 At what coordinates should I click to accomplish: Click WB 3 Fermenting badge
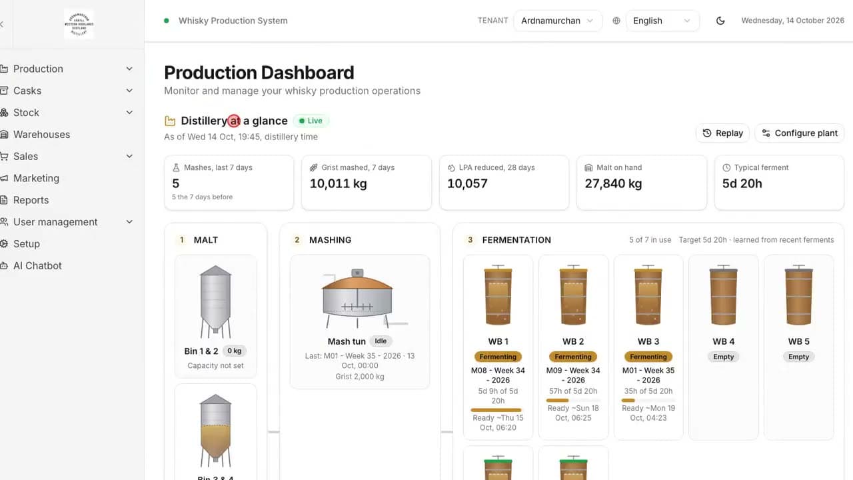tap(648, 357)
